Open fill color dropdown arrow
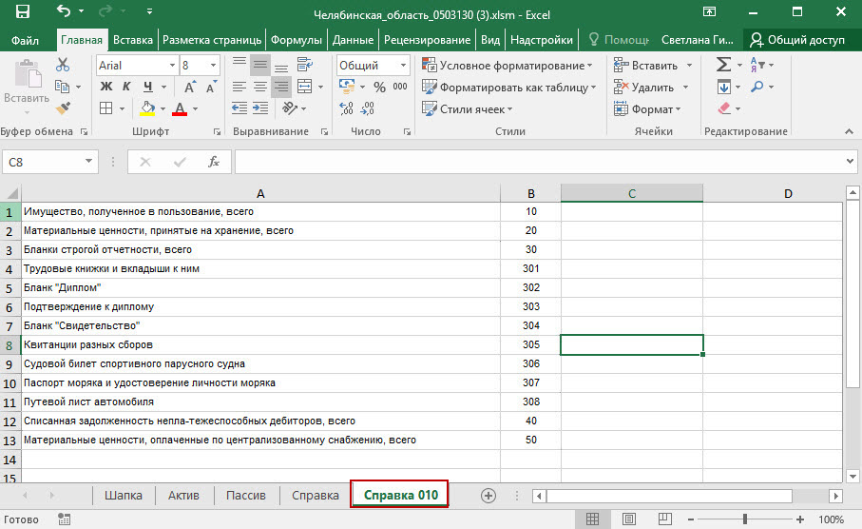Screen dimensions: 862x529 coord(163,109)
